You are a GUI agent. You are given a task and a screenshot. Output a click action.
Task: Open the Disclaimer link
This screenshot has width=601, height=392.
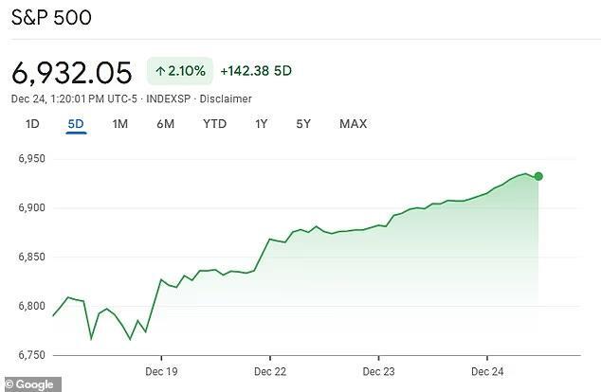point(227,98)
